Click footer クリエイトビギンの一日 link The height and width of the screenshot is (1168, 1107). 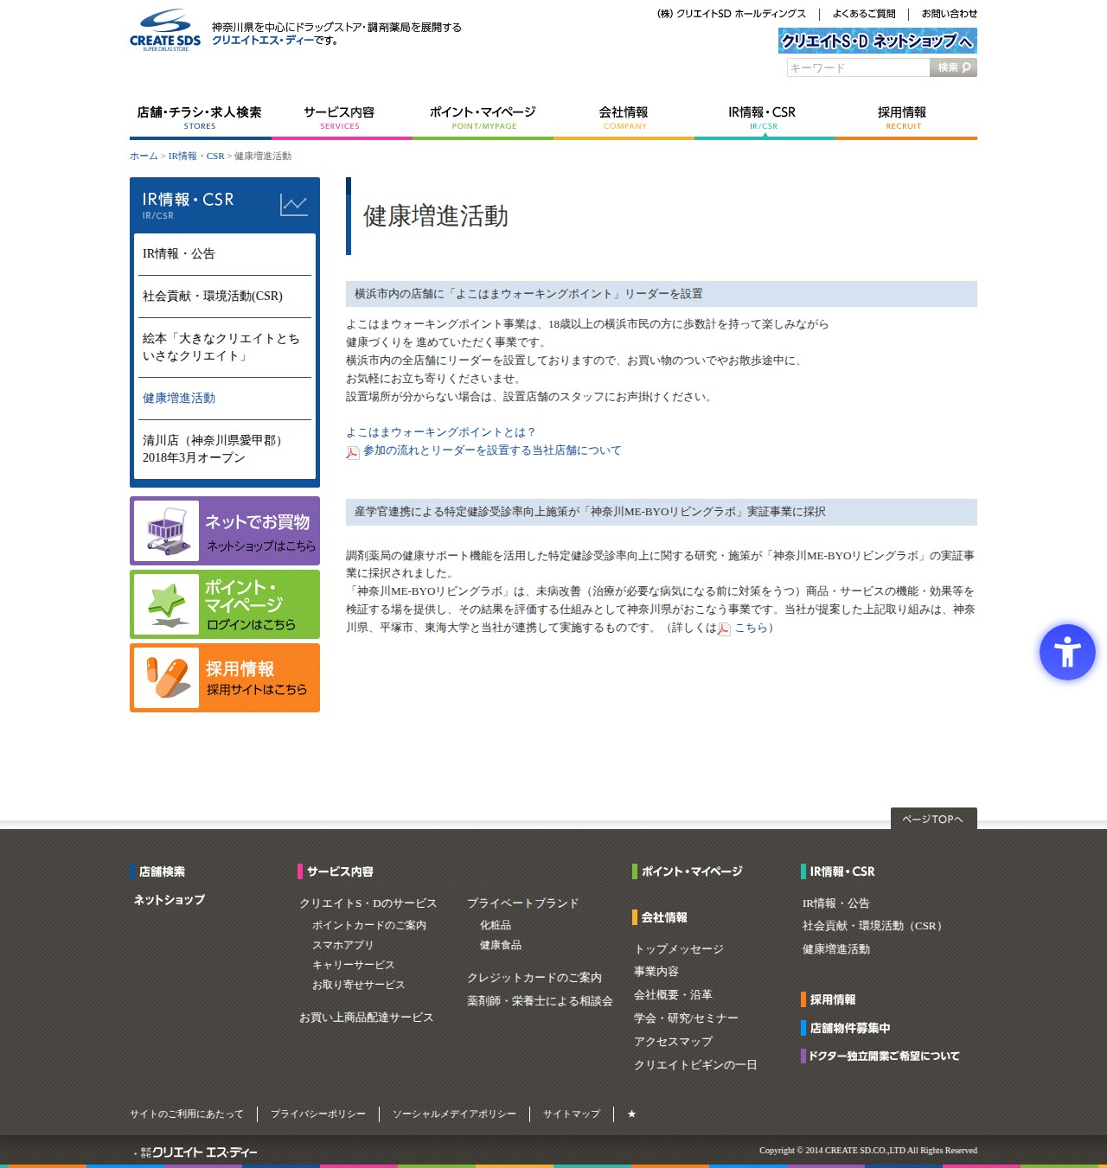pos(696,1065)
